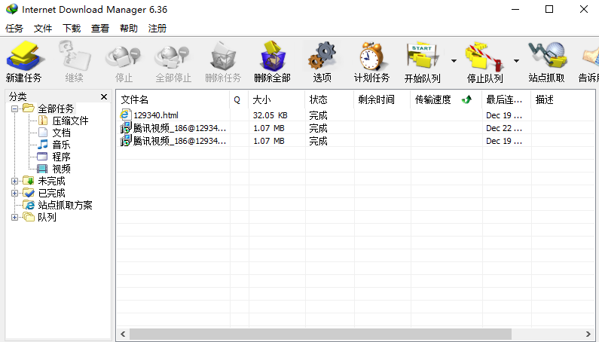Click the 全部停止 toolbar icon

173,57
